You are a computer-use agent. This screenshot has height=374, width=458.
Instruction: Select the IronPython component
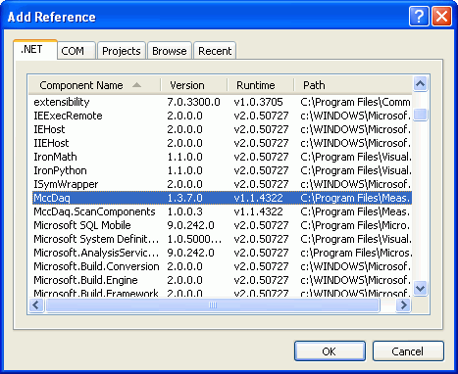(222, 170)
